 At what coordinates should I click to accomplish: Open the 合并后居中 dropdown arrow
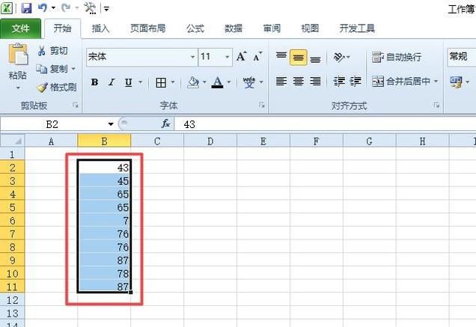436,82
